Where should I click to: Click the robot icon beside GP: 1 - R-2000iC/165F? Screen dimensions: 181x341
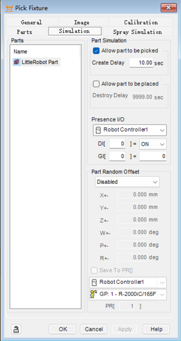pos(93,295)
